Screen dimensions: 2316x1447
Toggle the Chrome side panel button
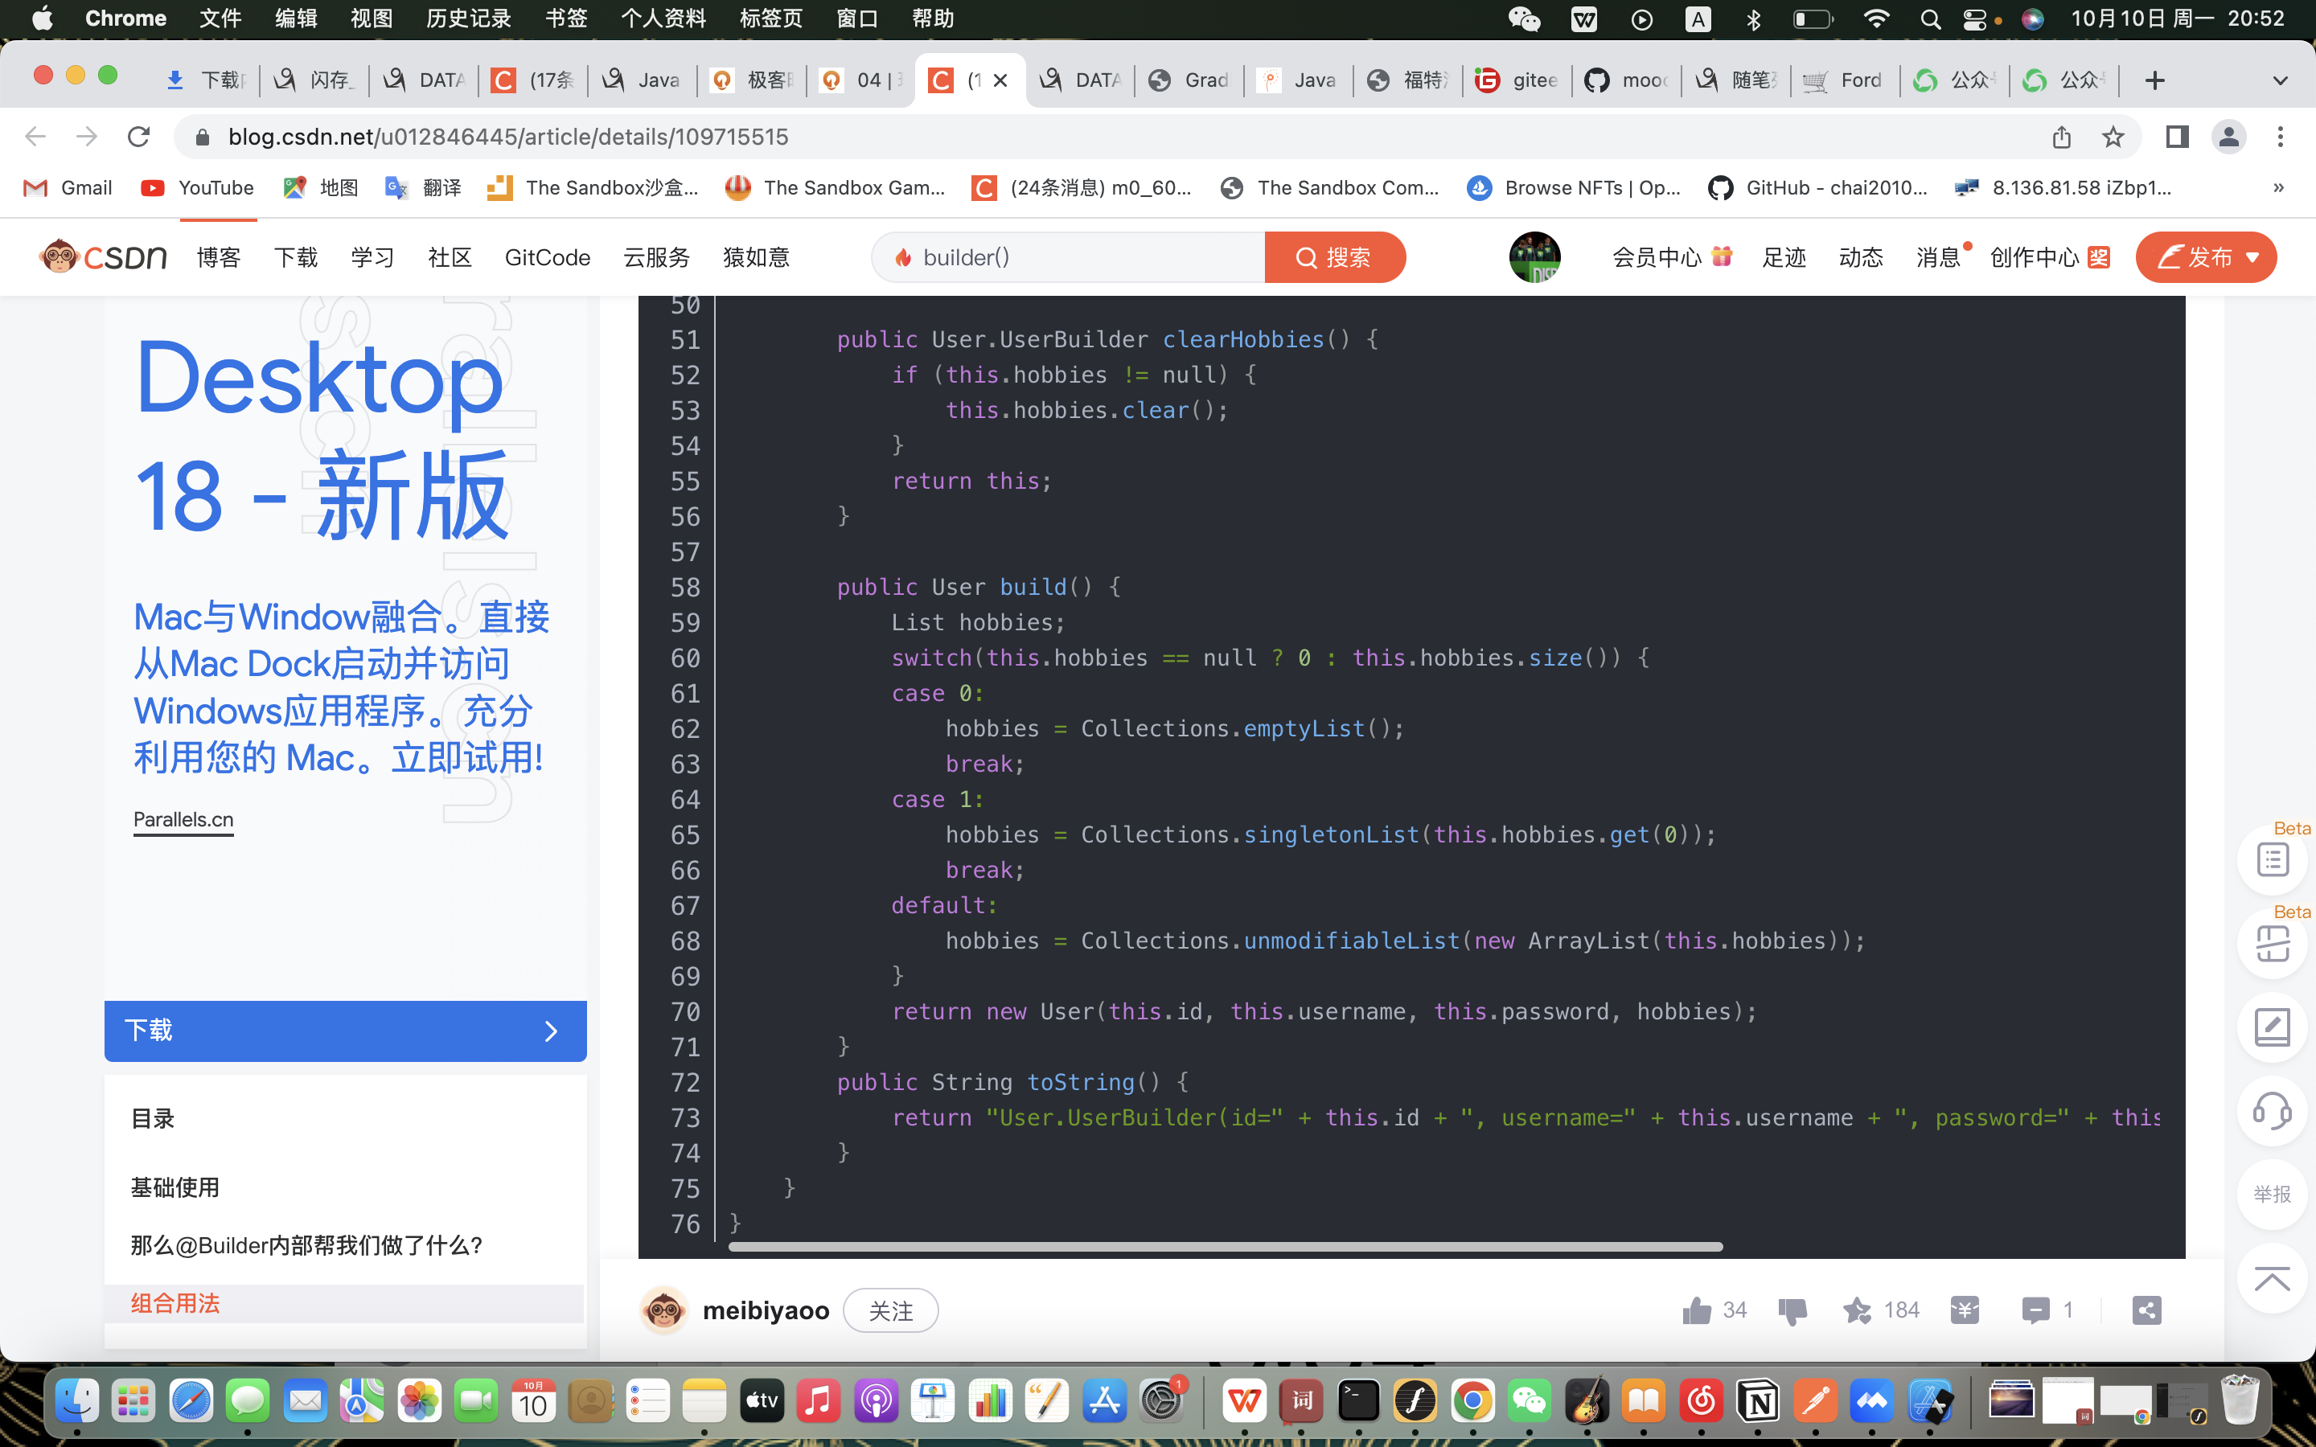(2177, 137)
